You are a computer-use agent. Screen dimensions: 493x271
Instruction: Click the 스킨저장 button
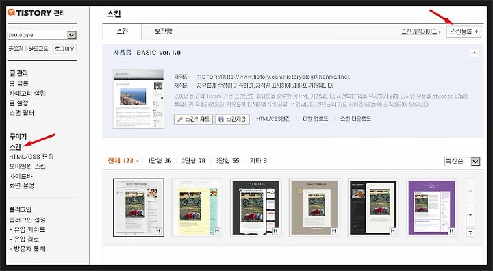[232, 120]
